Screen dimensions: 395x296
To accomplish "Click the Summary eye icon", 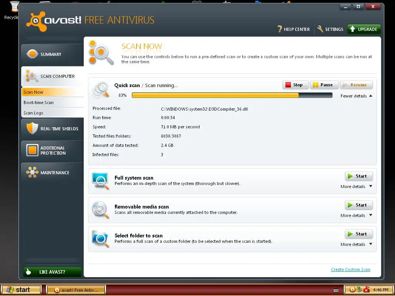I will point(32,54).
